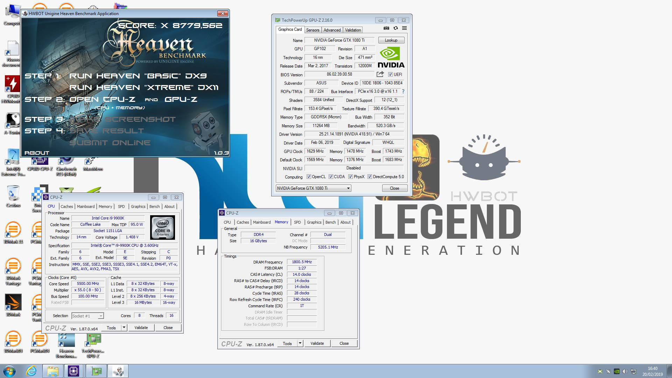Click the volume speaker icon in the tray
This screenshot has height=378, width=672.
(x=625, y=371)
